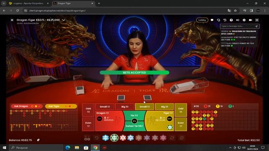Send chat message with the arrow icon
The height and width of the screenshot is (151, 269).
(256, 26)
